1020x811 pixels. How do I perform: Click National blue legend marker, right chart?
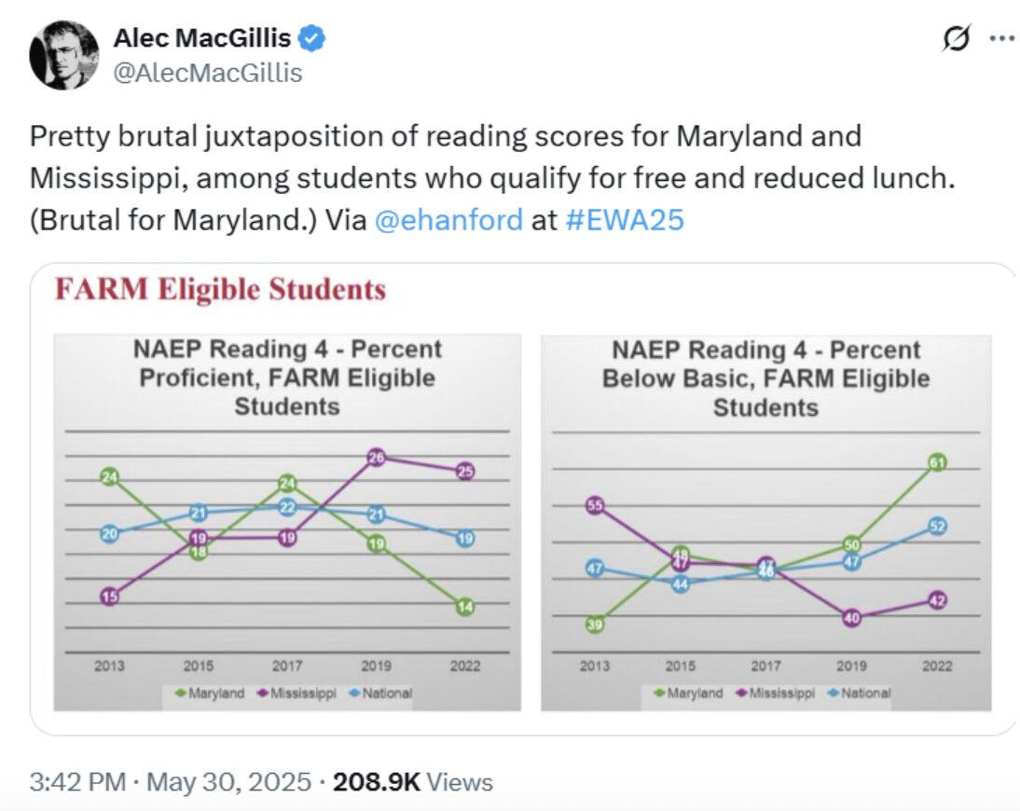coord(834,694)
